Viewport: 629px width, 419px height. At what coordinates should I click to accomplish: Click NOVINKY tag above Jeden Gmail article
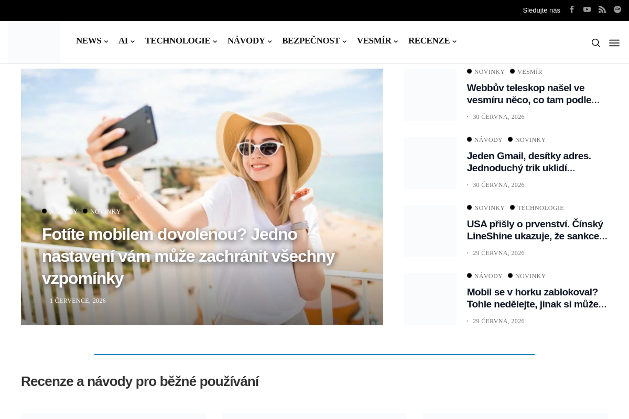click(530, 140)
